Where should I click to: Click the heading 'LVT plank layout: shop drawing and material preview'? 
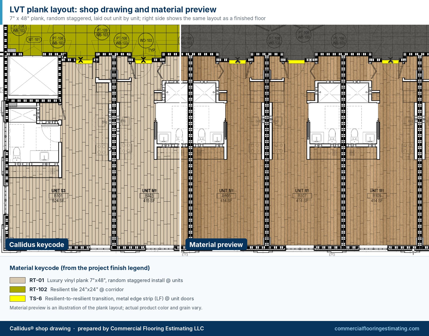coord(113,9)
